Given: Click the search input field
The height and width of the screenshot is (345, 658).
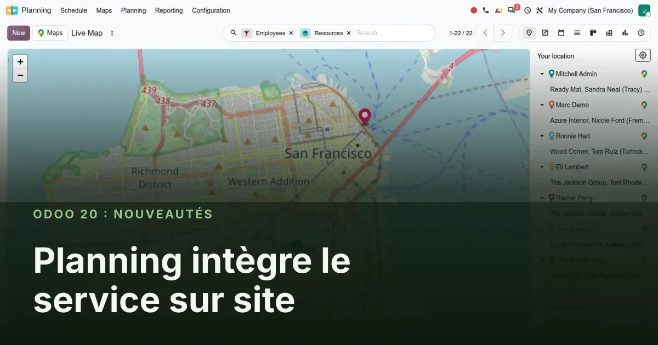Looking at the screenshot, I should click(392, 33).
